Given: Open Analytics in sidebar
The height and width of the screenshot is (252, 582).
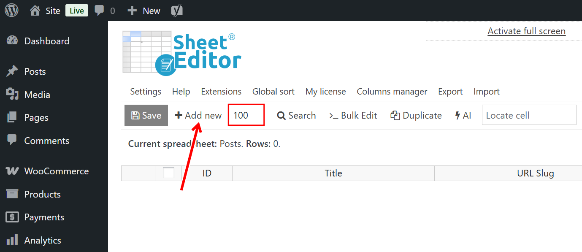Looking at the screenshot, I should (x=43, y=240).
